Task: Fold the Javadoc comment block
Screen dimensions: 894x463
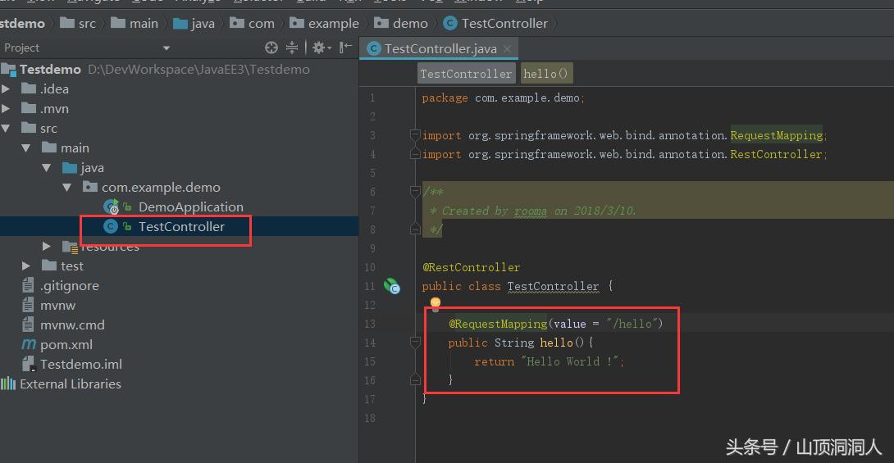Action: pyautogui.click(x=415, y=192)
